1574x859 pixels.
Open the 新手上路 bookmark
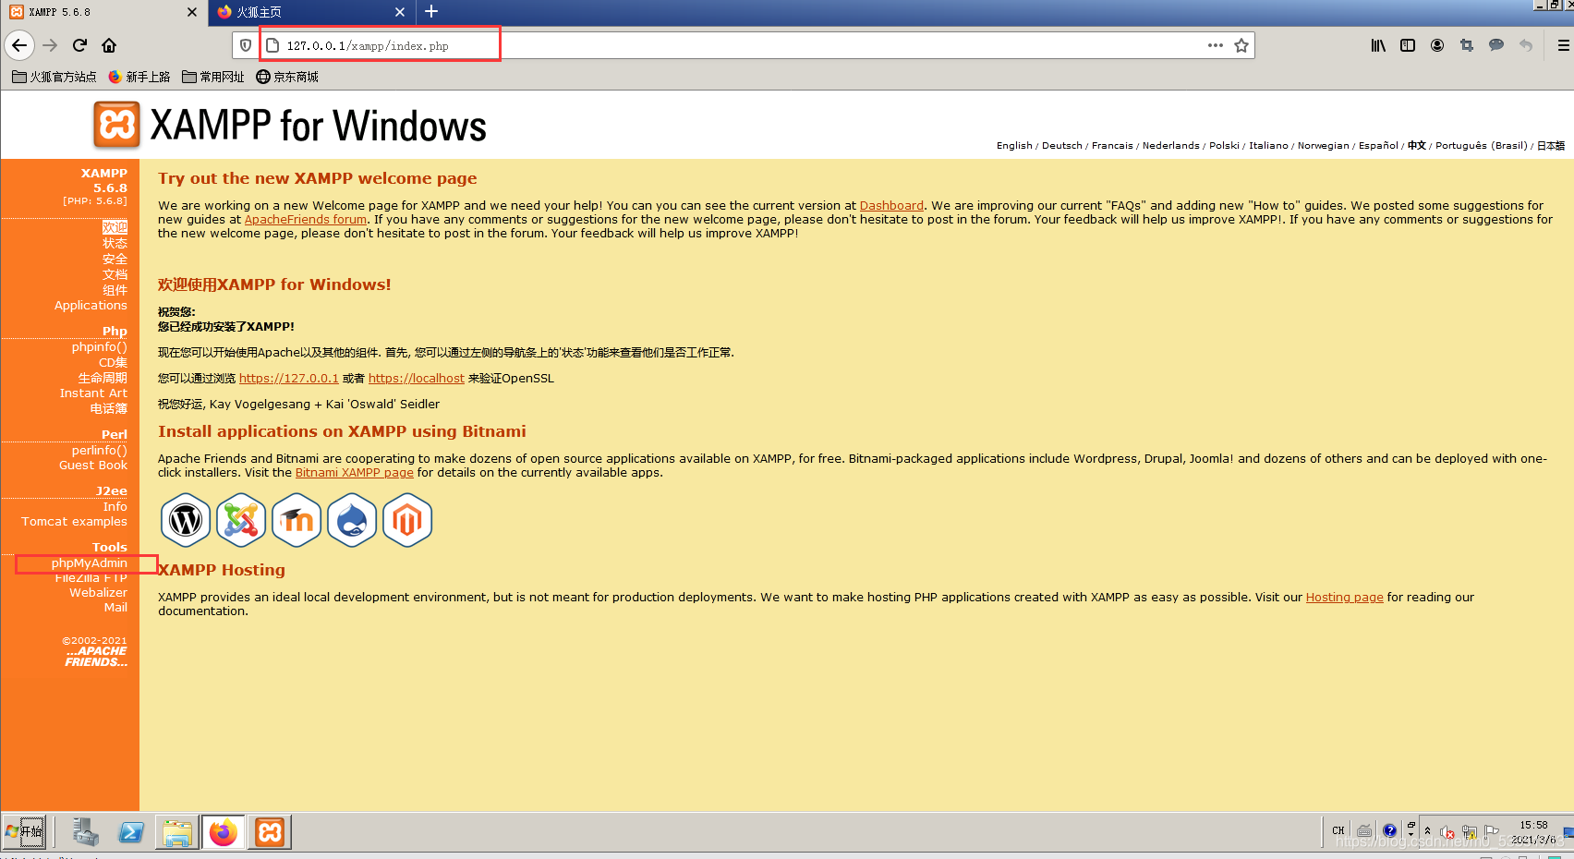click(139, 77)
